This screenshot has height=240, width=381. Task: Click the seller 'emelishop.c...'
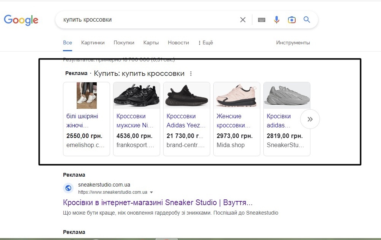click(x=85, y=145)
